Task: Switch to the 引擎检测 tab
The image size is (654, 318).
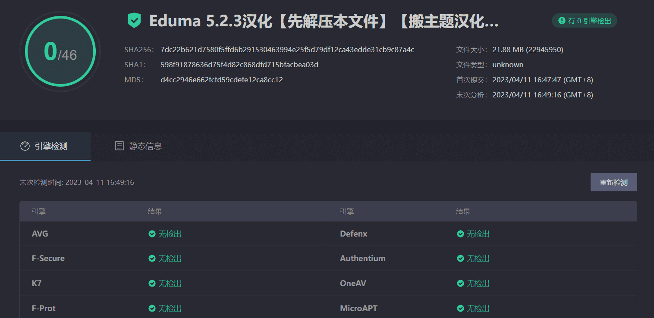Action: pos(45,146)
